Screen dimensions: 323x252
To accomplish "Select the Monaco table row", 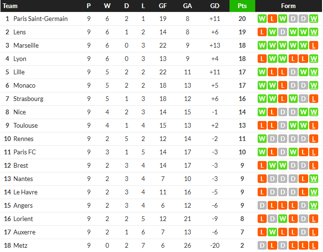I will point(161,86).
